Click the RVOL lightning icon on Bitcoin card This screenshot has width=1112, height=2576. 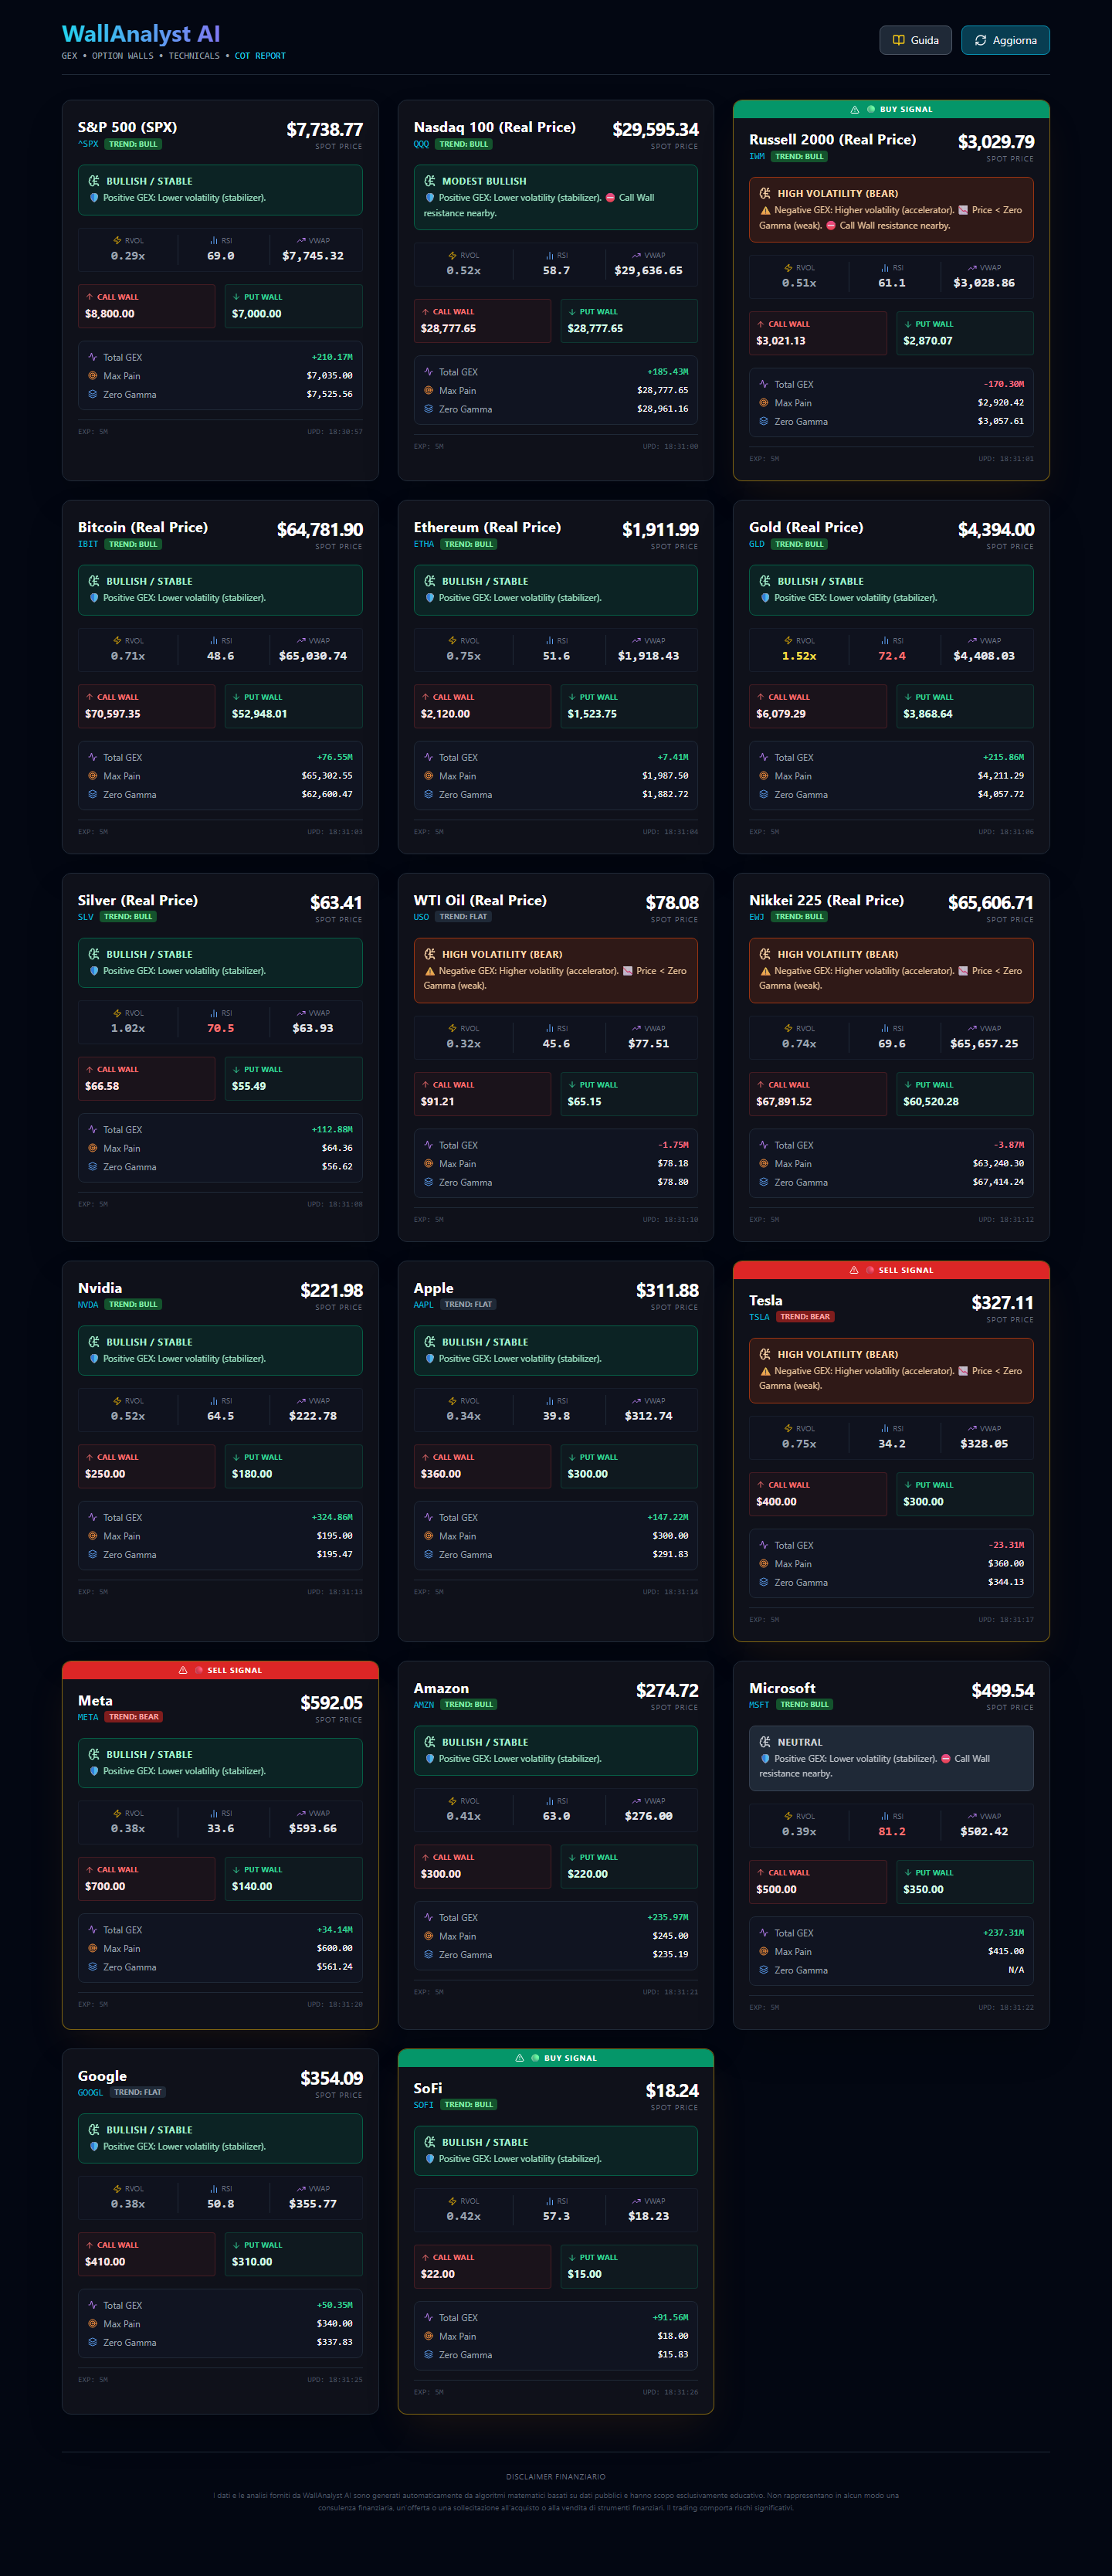[x=117, y=641]
